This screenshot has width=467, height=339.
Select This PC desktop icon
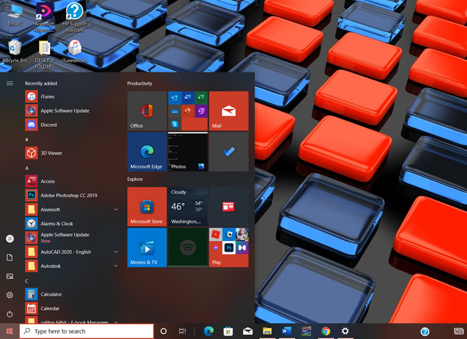point(15,15)
